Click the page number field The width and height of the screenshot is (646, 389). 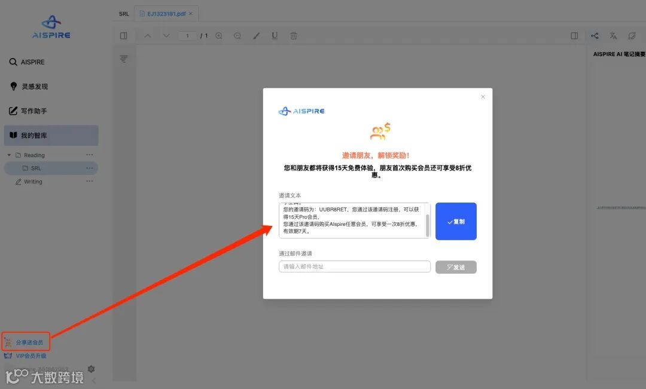(x=187, y=36)
